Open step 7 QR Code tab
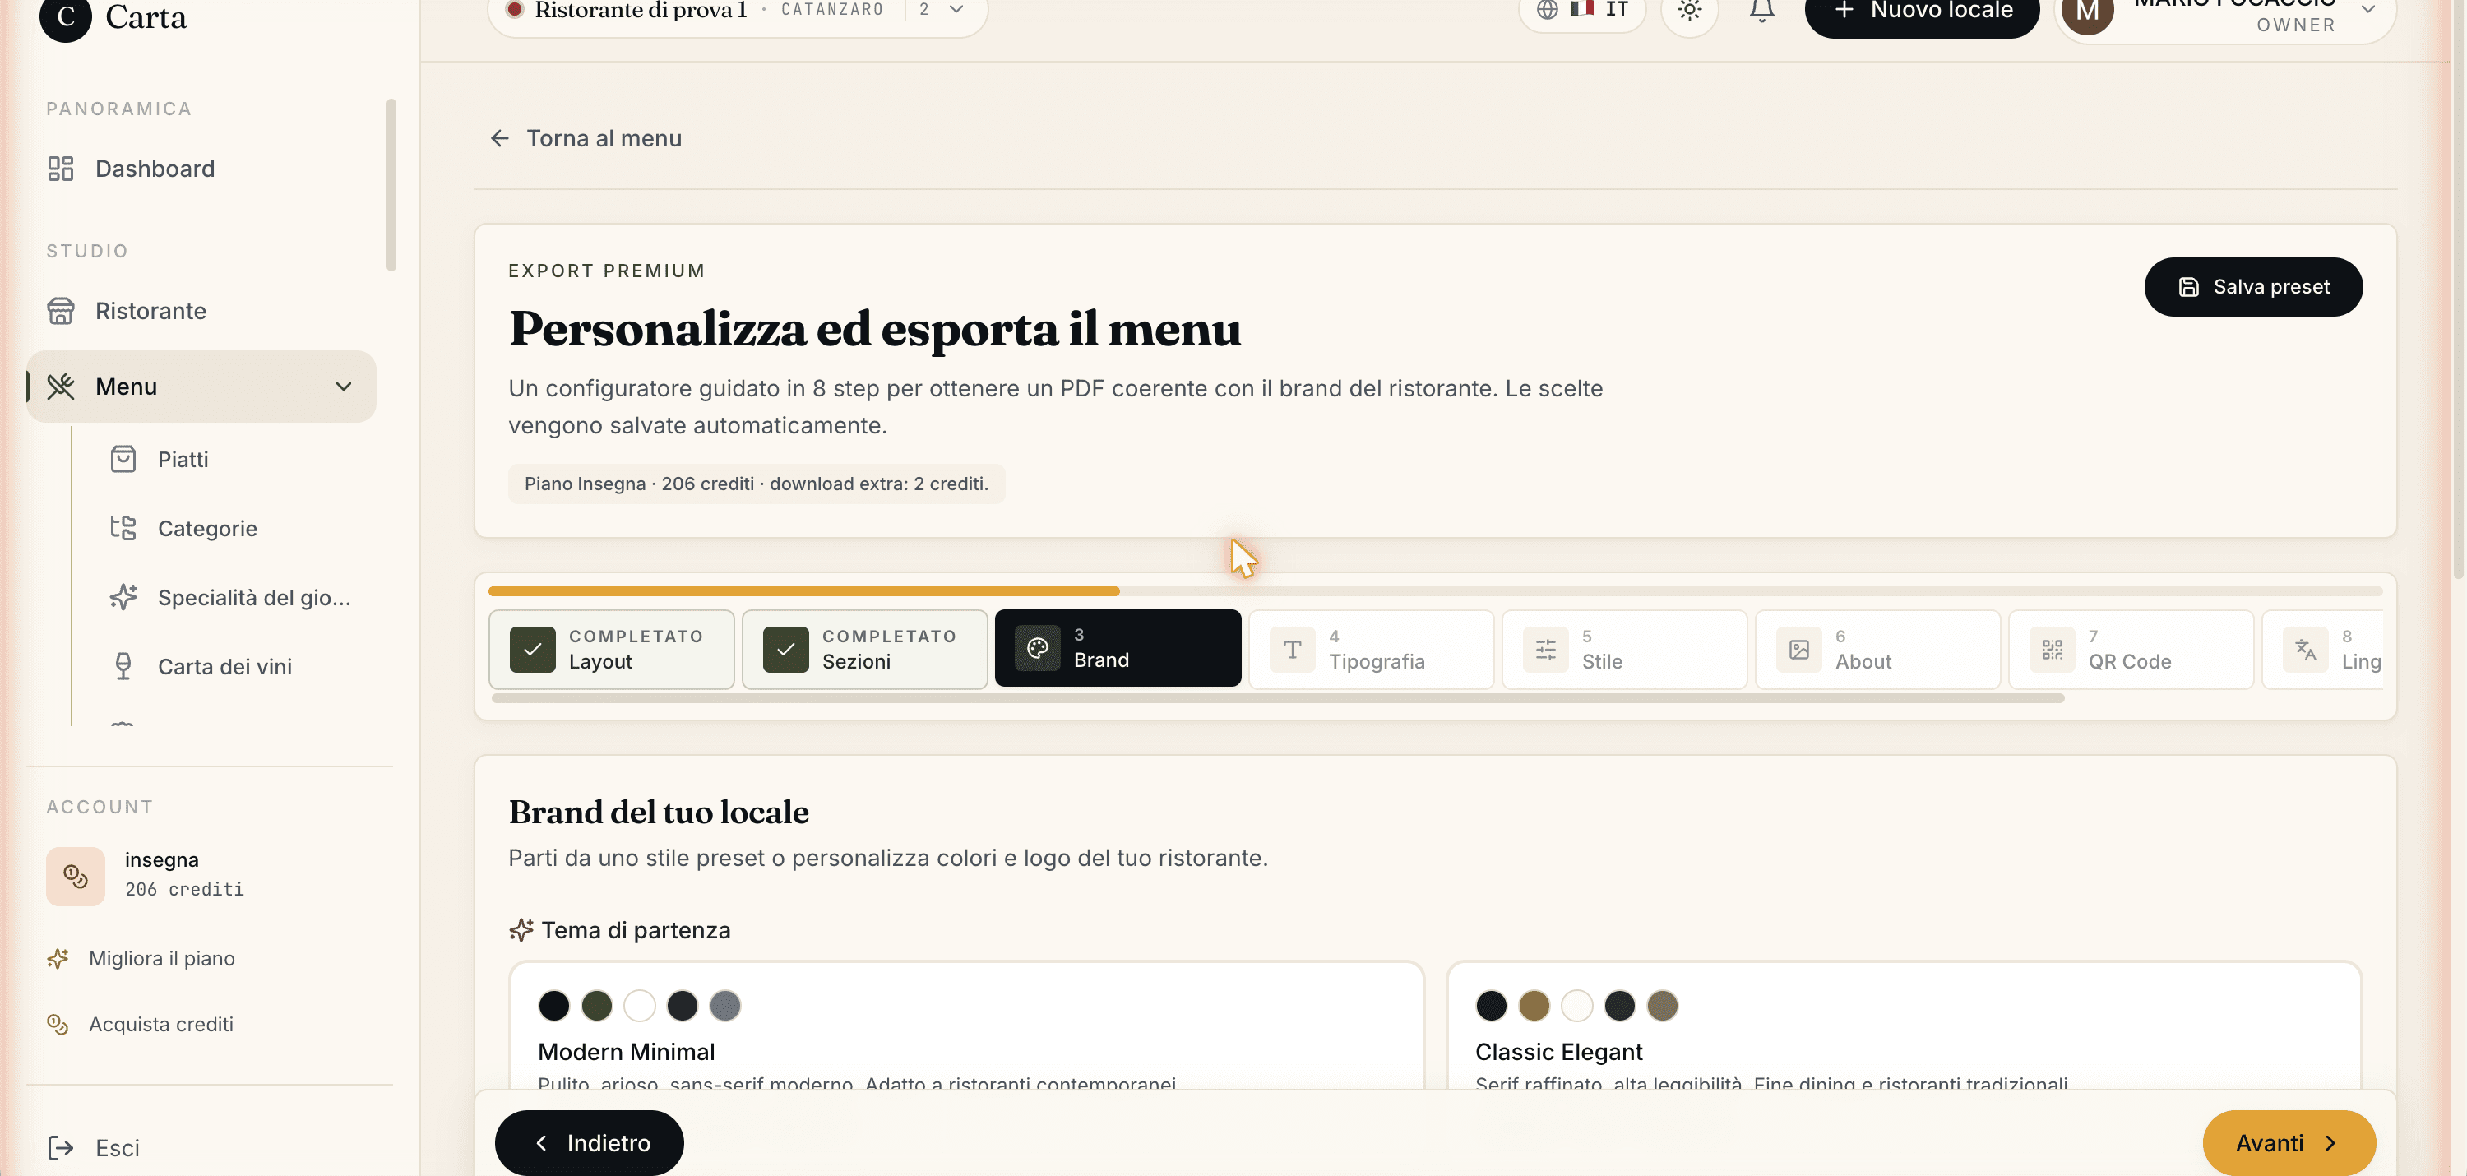2467x1176 pixels. [2131, 650]
